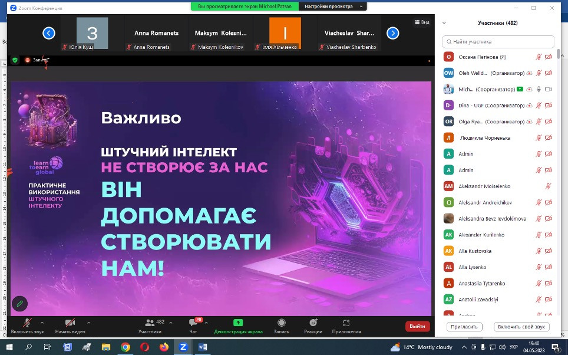Click File Explorer folder on taskbar
Screen dimensions: 568x355
106,347
